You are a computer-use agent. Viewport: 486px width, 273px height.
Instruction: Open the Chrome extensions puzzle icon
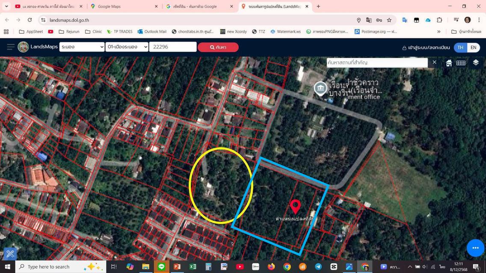(439, 20)
